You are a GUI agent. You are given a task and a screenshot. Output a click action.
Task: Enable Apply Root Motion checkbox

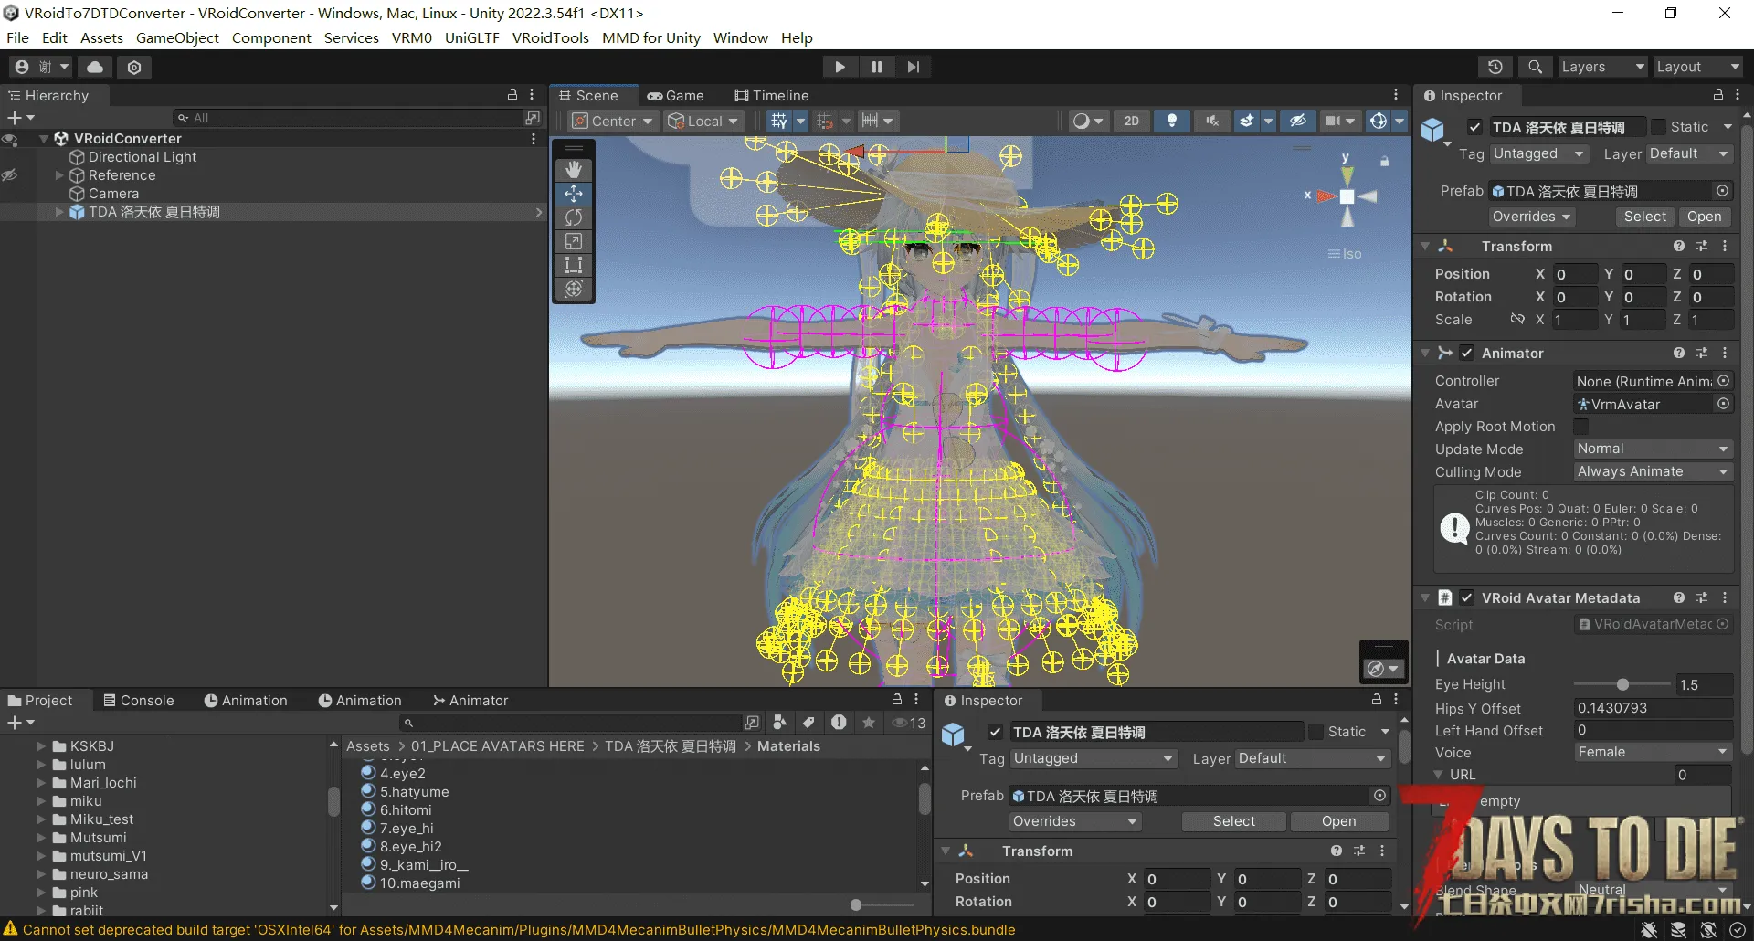1581,427
